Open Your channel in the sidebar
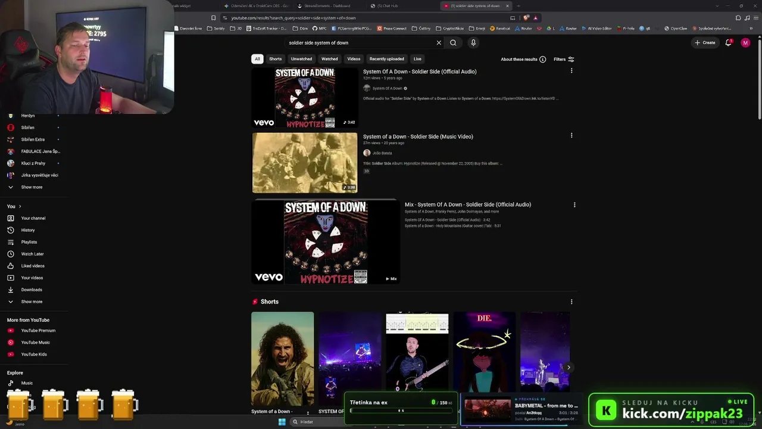 [33, 218]
